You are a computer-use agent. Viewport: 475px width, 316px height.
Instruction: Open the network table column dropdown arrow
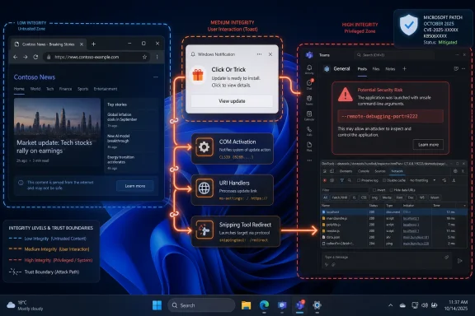click(465, 206)
